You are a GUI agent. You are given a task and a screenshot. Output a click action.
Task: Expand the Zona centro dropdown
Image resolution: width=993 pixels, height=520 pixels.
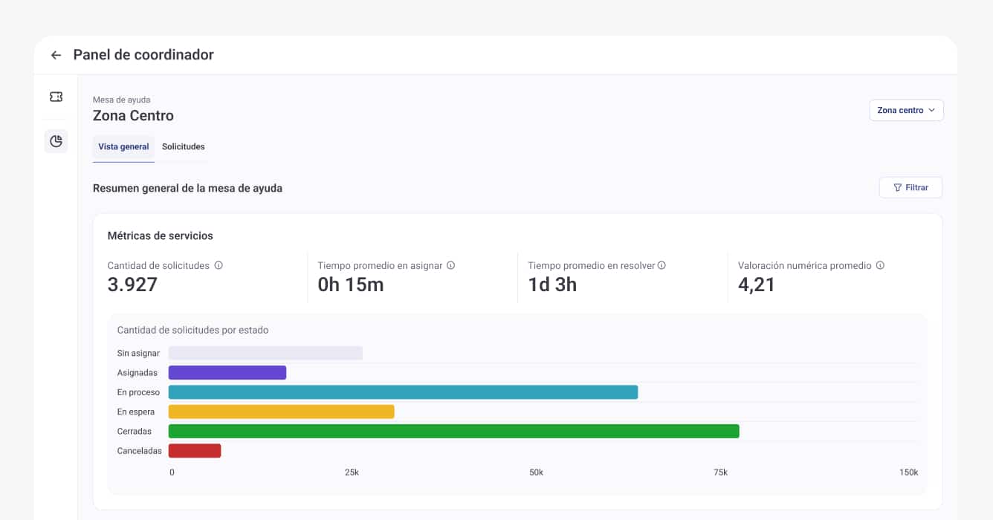point(905,110)
